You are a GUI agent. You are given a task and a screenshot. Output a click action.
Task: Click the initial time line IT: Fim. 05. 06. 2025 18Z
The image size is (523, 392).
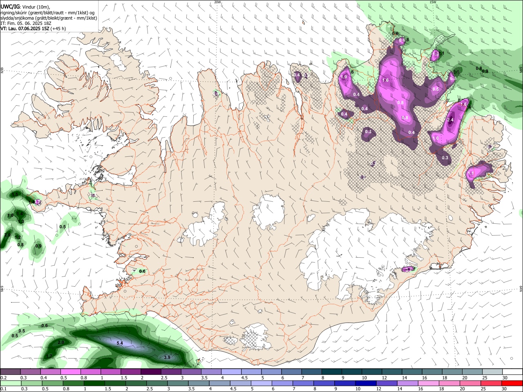tap(26, 23)
